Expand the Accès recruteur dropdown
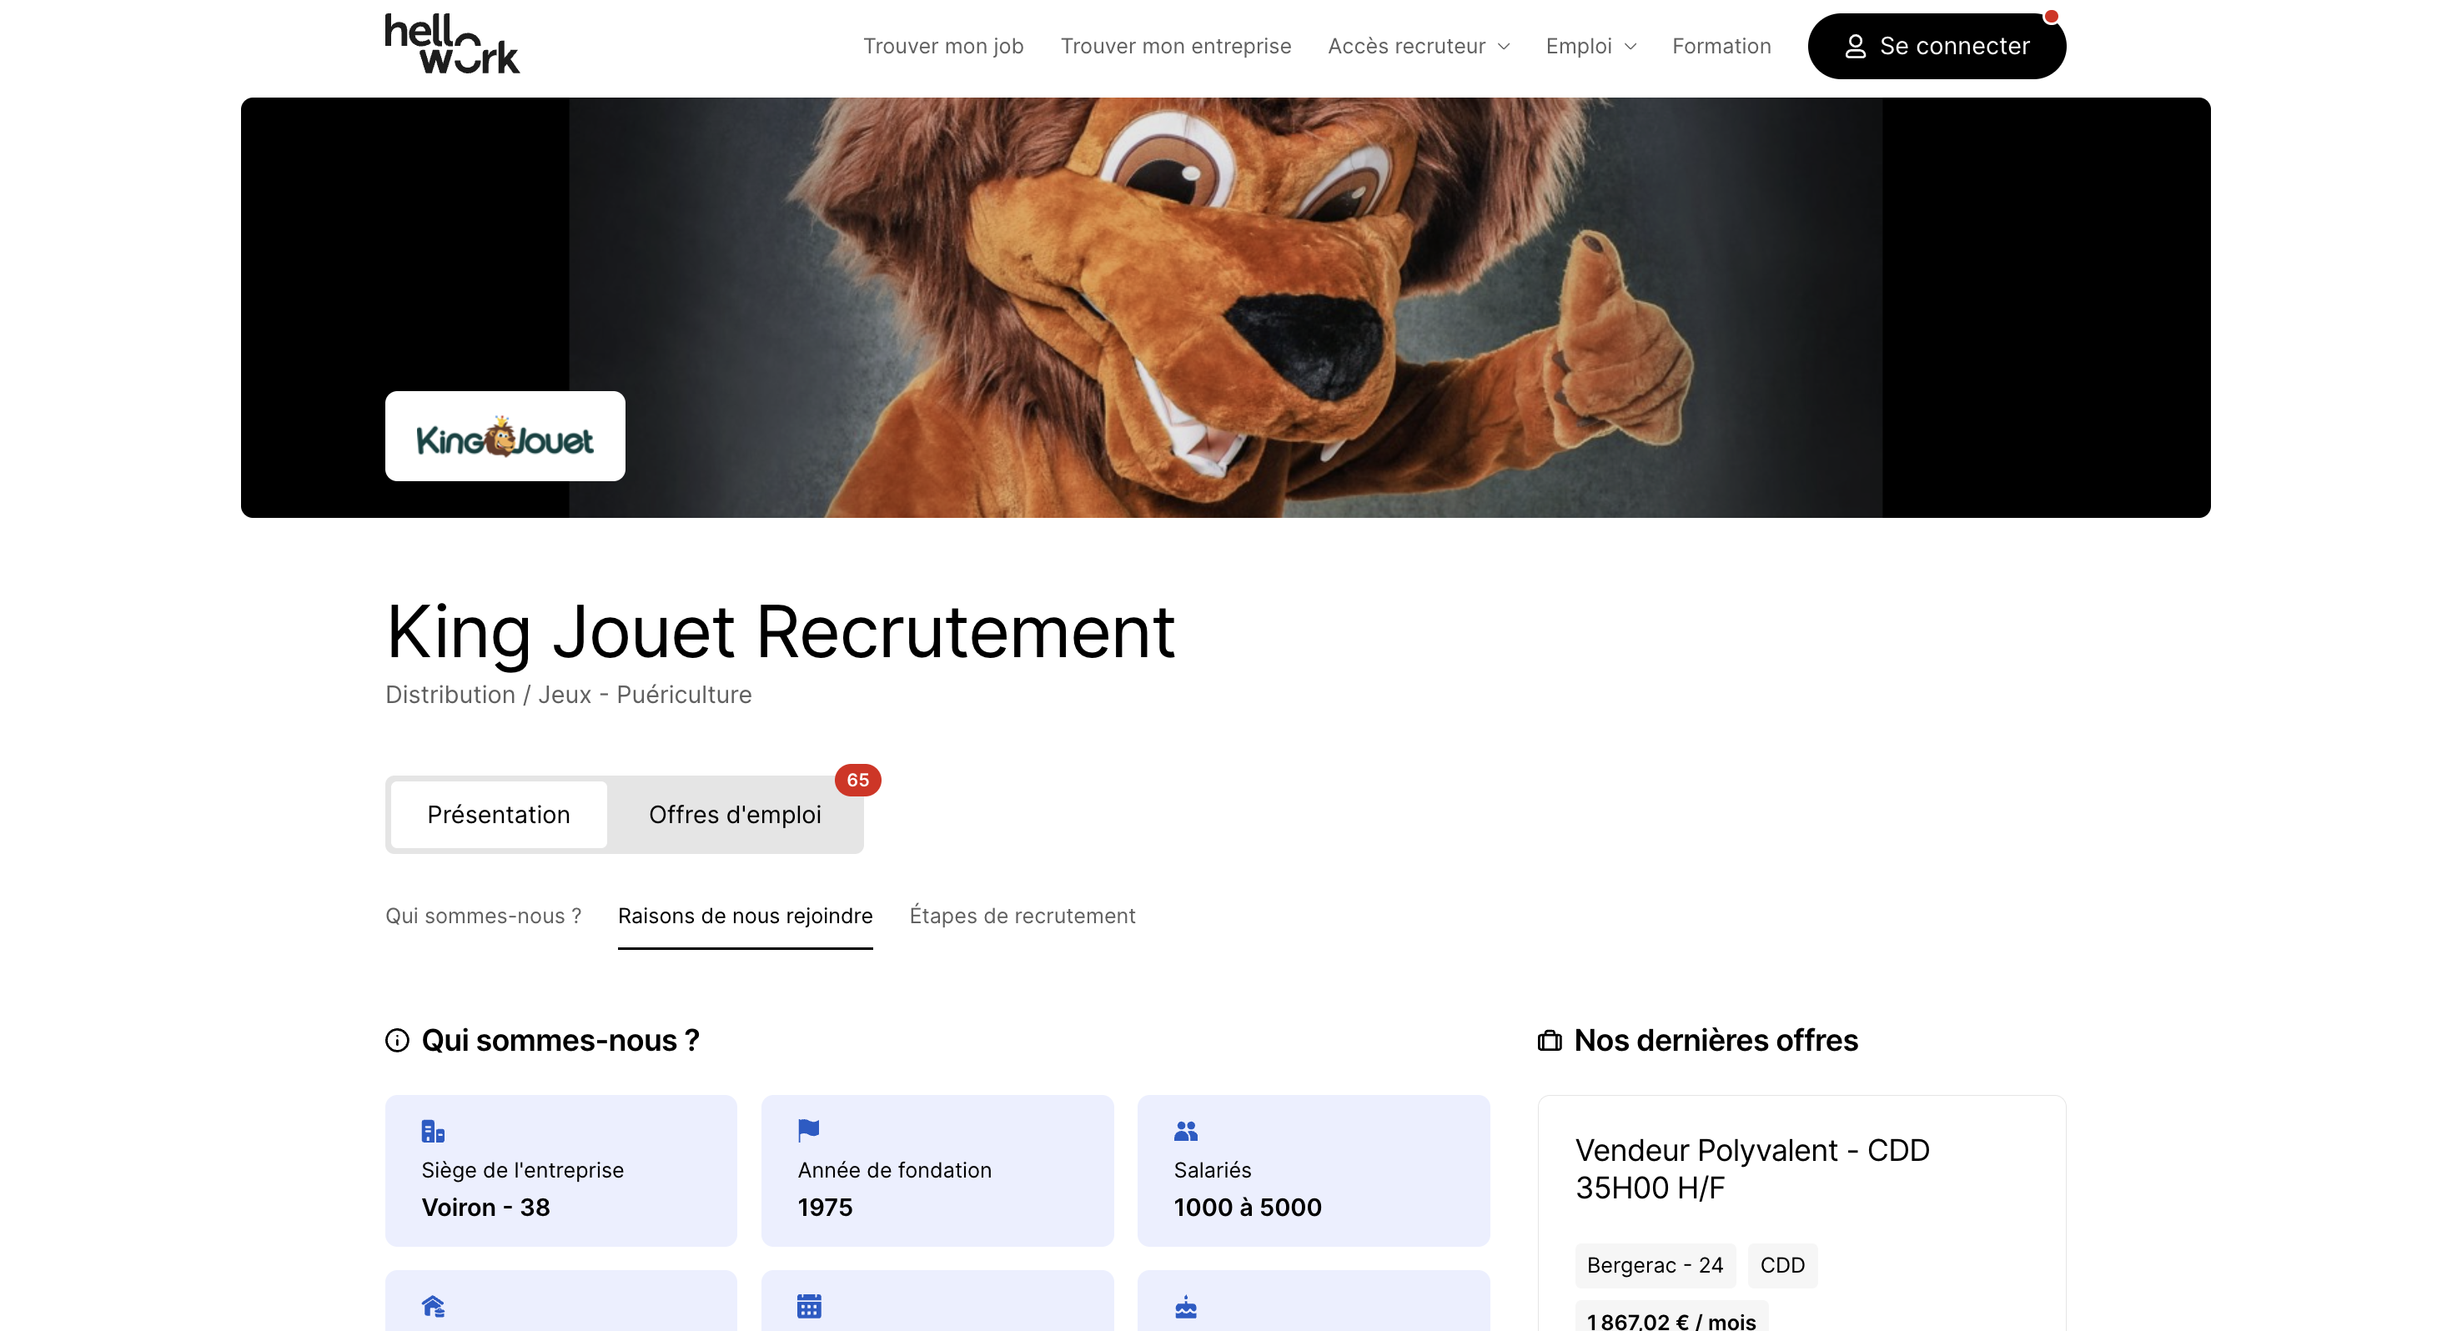Screen dimensions: 2452x1331 tap(1419, 47)
